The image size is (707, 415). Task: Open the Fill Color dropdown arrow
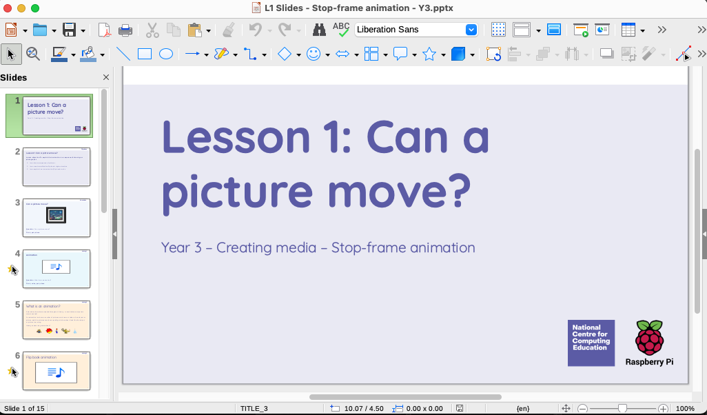point(102,54)
